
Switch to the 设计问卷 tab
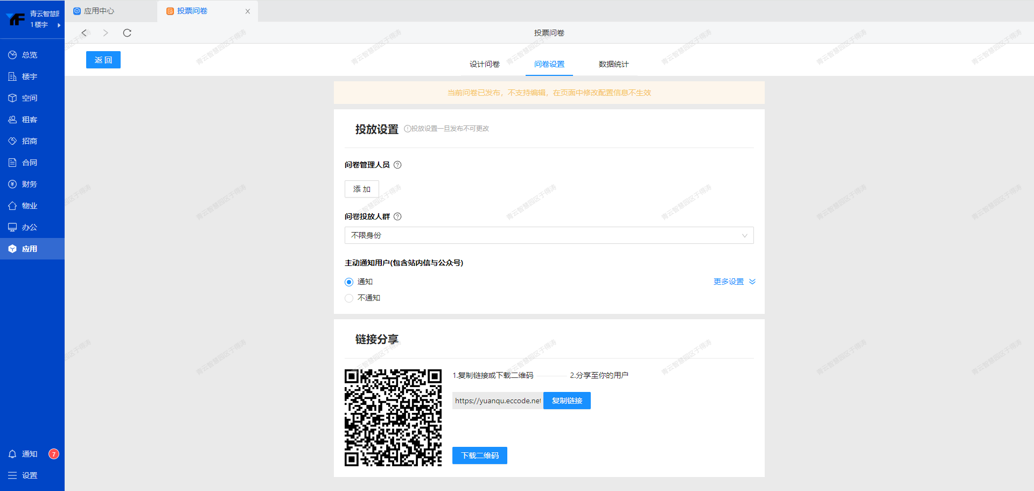click(484, 64)
